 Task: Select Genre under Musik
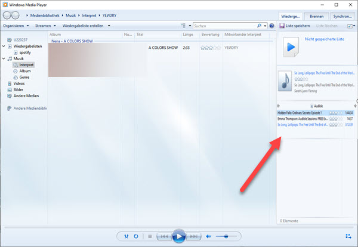(x=24, y=77)
